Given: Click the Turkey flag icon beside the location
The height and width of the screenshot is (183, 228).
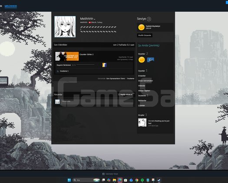Looking at the screenshot, I should pos(90,22).
